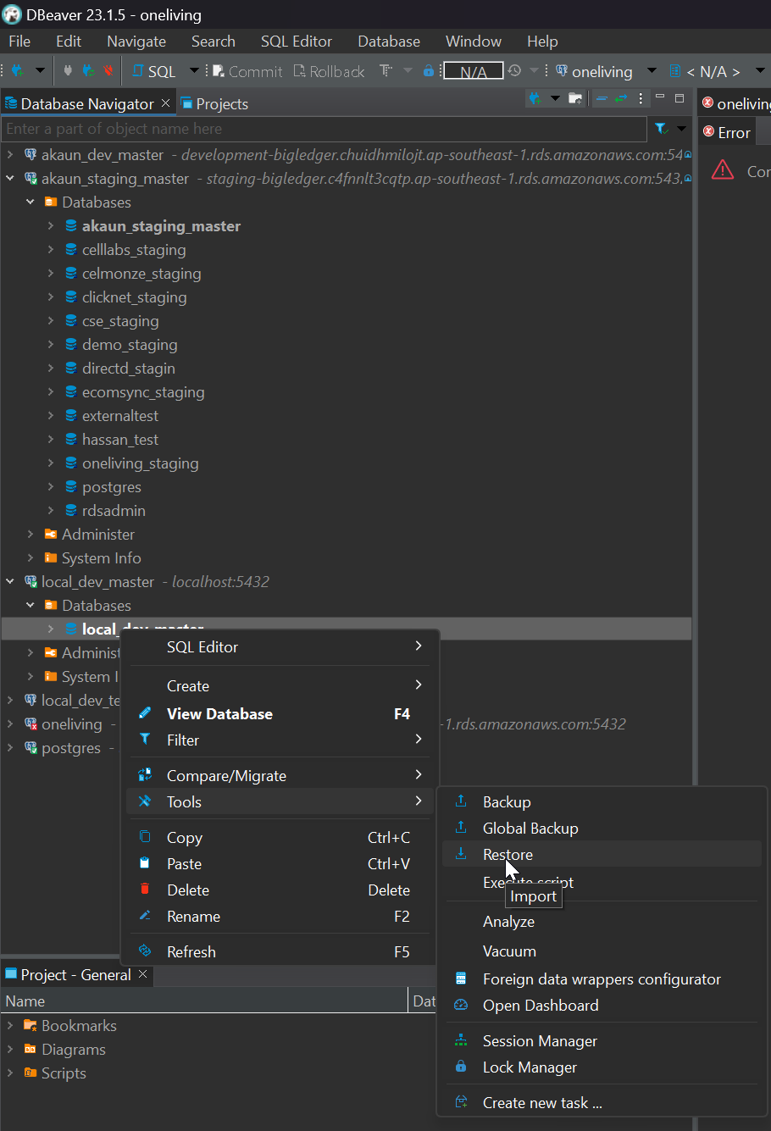Click the object name filter input field
Viewport: 771px width, 1131px height.
322,129
